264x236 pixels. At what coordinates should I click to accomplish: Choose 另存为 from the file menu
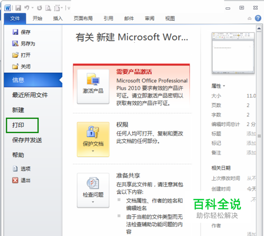click(x=24, y=43)
